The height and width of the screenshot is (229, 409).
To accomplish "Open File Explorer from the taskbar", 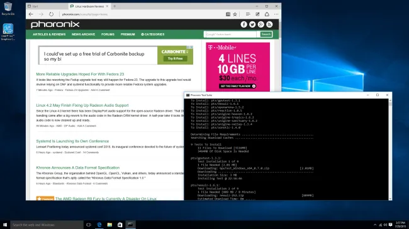I will tap(109, 225).
